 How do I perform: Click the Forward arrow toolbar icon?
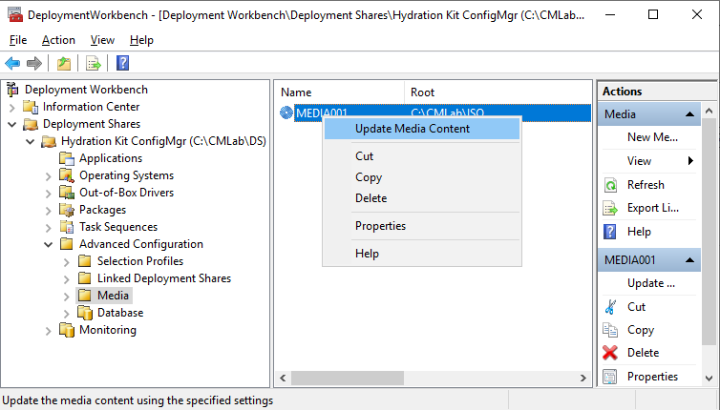pyautogui.click(x=34, y=63)
